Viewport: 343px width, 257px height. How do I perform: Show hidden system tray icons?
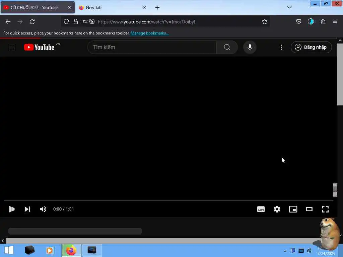(285, 251)
